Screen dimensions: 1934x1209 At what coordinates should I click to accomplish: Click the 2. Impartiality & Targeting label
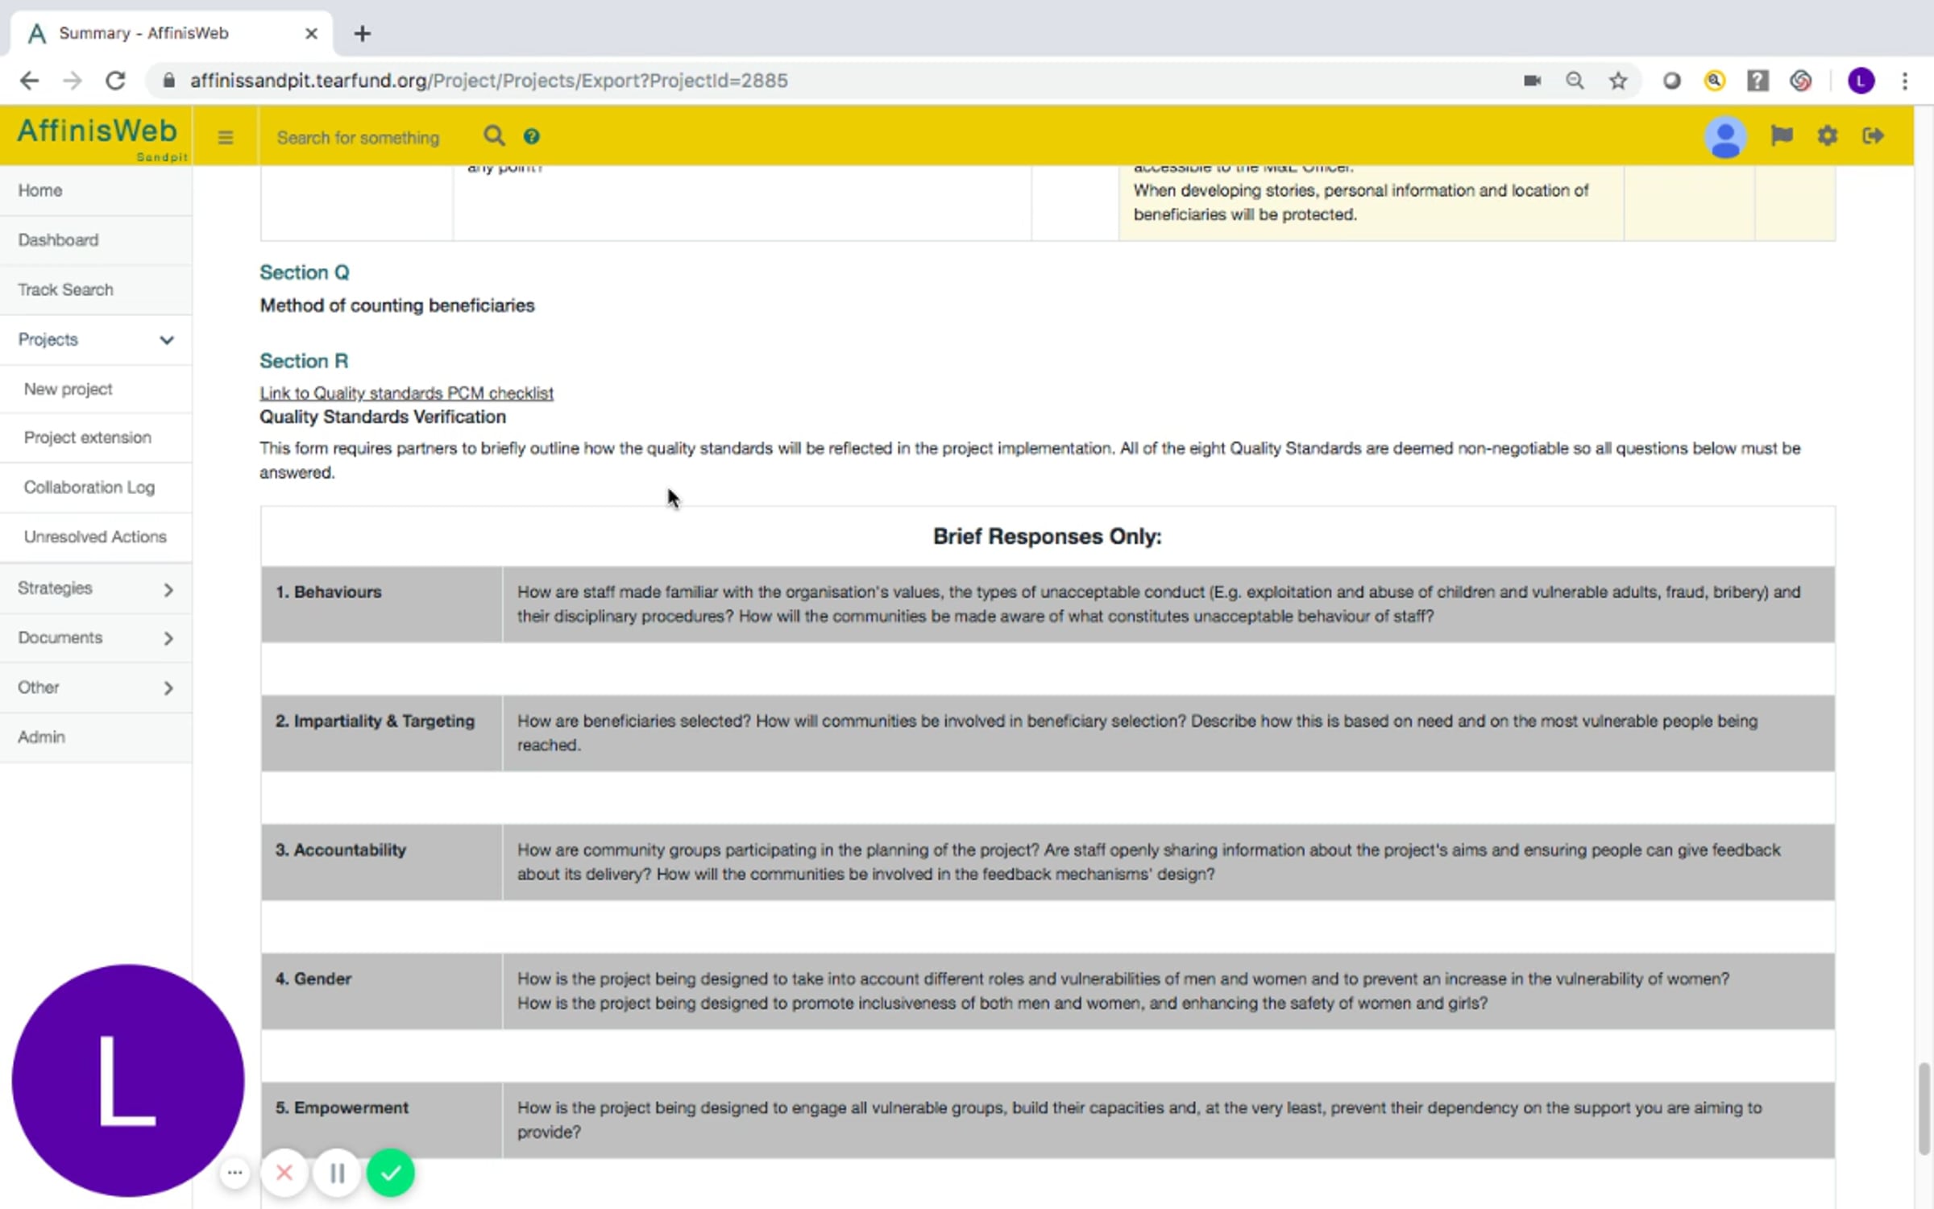click(375, 721)
